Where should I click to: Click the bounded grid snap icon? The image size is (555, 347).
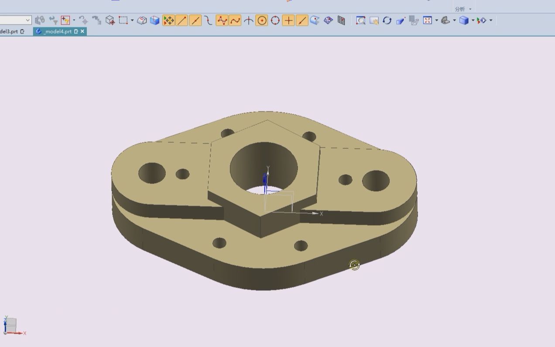click(341, 21)
